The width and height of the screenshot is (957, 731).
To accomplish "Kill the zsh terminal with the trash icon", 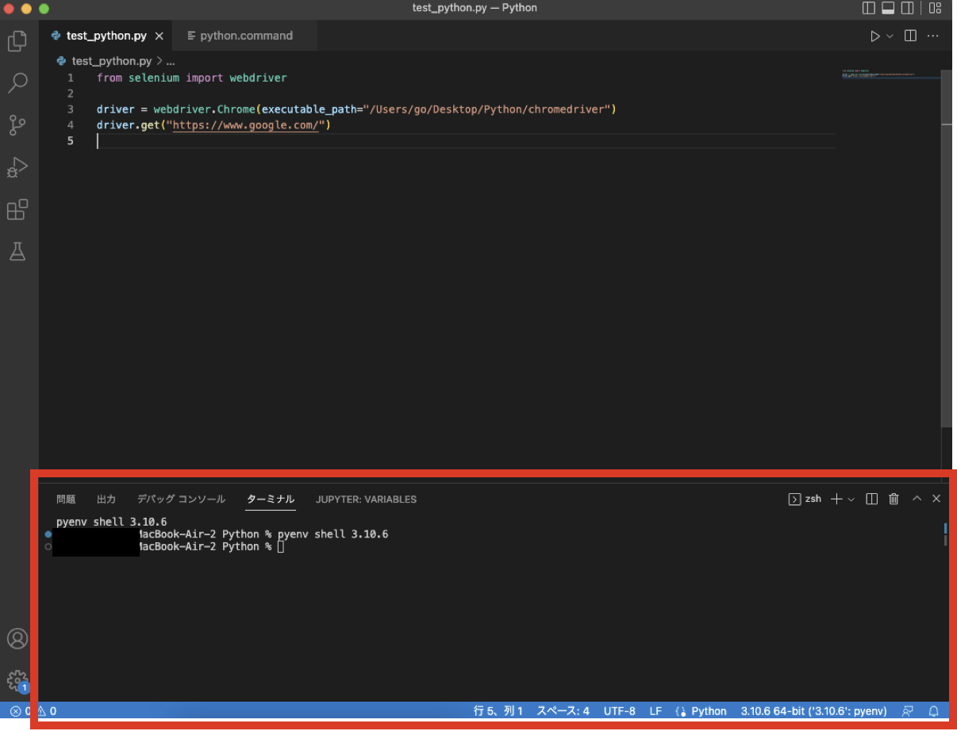I will [x=894, y=499].
